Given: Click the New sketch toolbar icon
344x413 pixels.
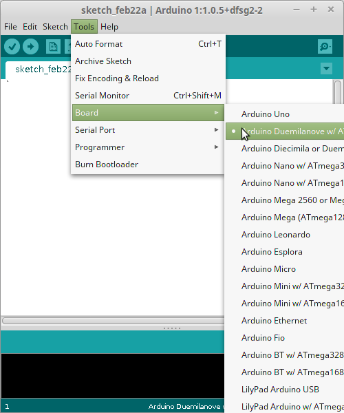Looking at the screenshot, I should point(53,47).
